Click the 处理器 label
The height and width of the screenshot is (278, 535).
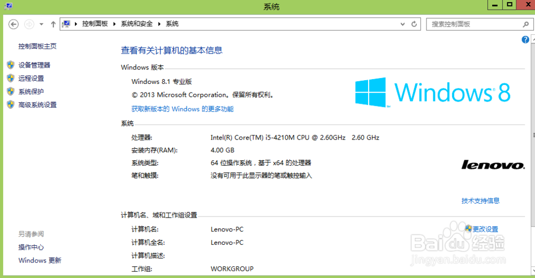142,138
